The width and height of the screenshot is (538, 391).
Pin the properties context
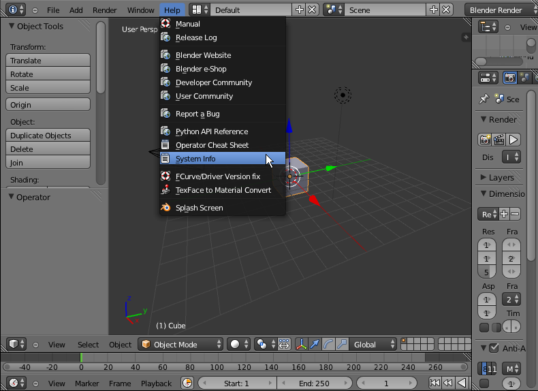click(x=484, y=99)
